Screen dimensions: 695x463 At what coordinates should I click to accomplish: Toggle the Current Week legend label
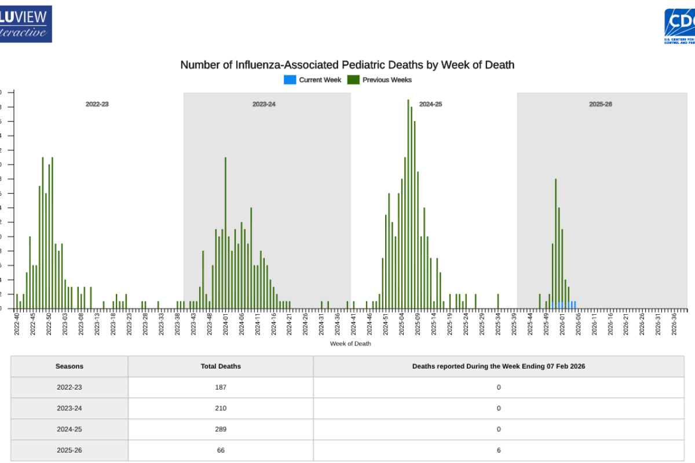point(320,80)
